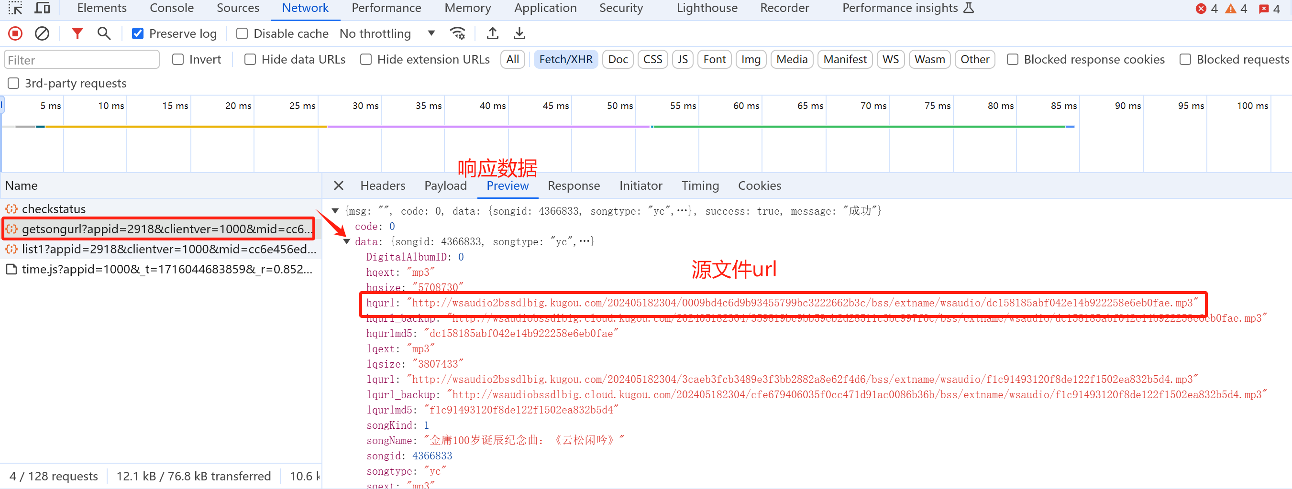Enable 3rd-party requests checkbox
This screenshot has height=489, width=1292.
pos(13,83)
